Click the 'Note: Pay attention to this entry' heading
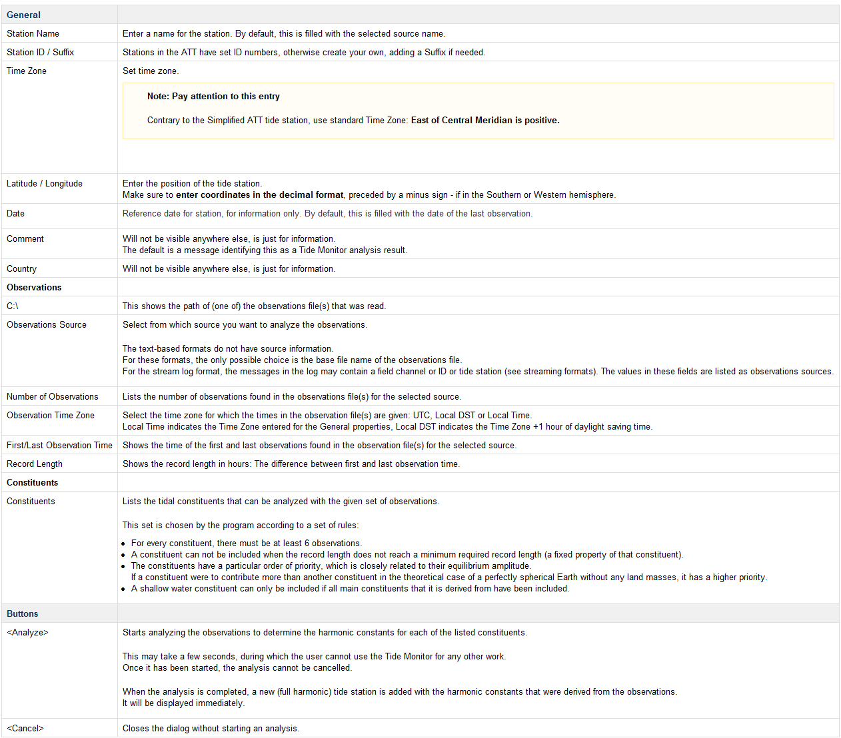The height and width of the screenshot is (738, 841). click(213, 96)
